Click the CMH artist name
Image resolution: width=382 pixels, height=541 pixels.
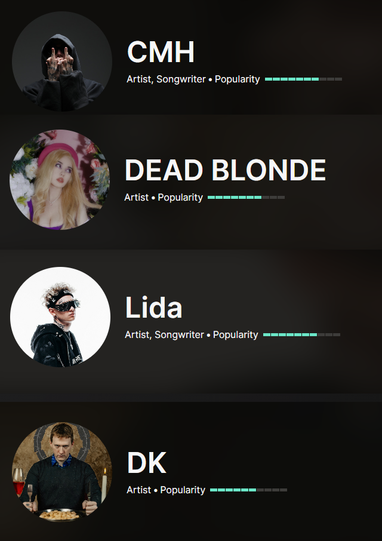coord(161,52)
